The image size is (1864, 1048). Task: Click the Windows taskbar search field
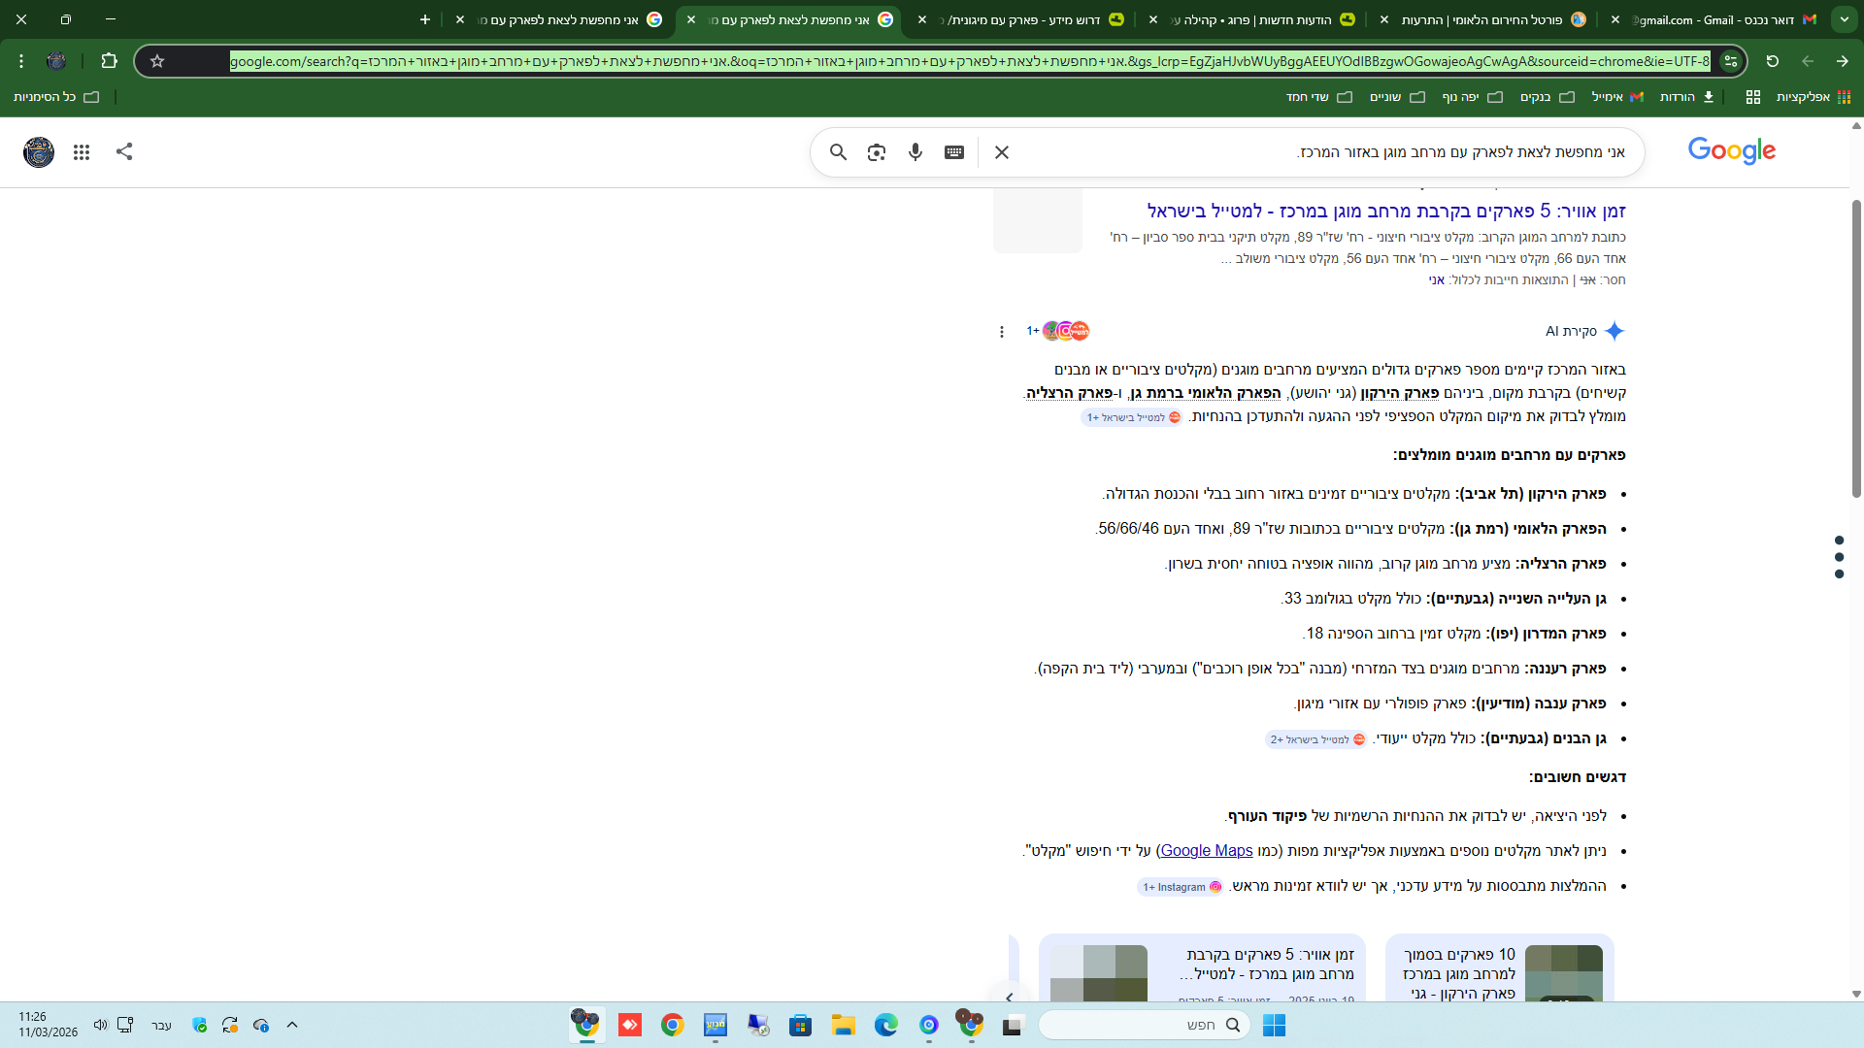(1146, 1025)
